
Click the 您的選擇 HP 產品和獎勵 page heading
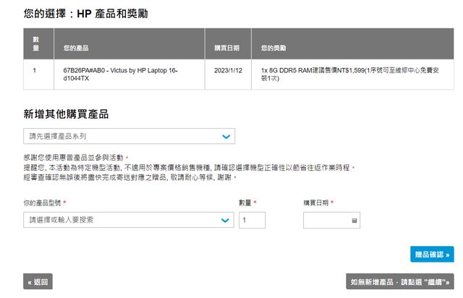[92, 14]
